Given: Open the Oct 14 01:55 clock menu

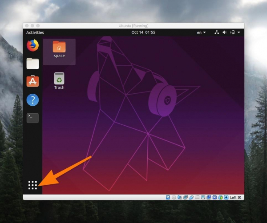Looking at the screenshot, I should (143, 32).
